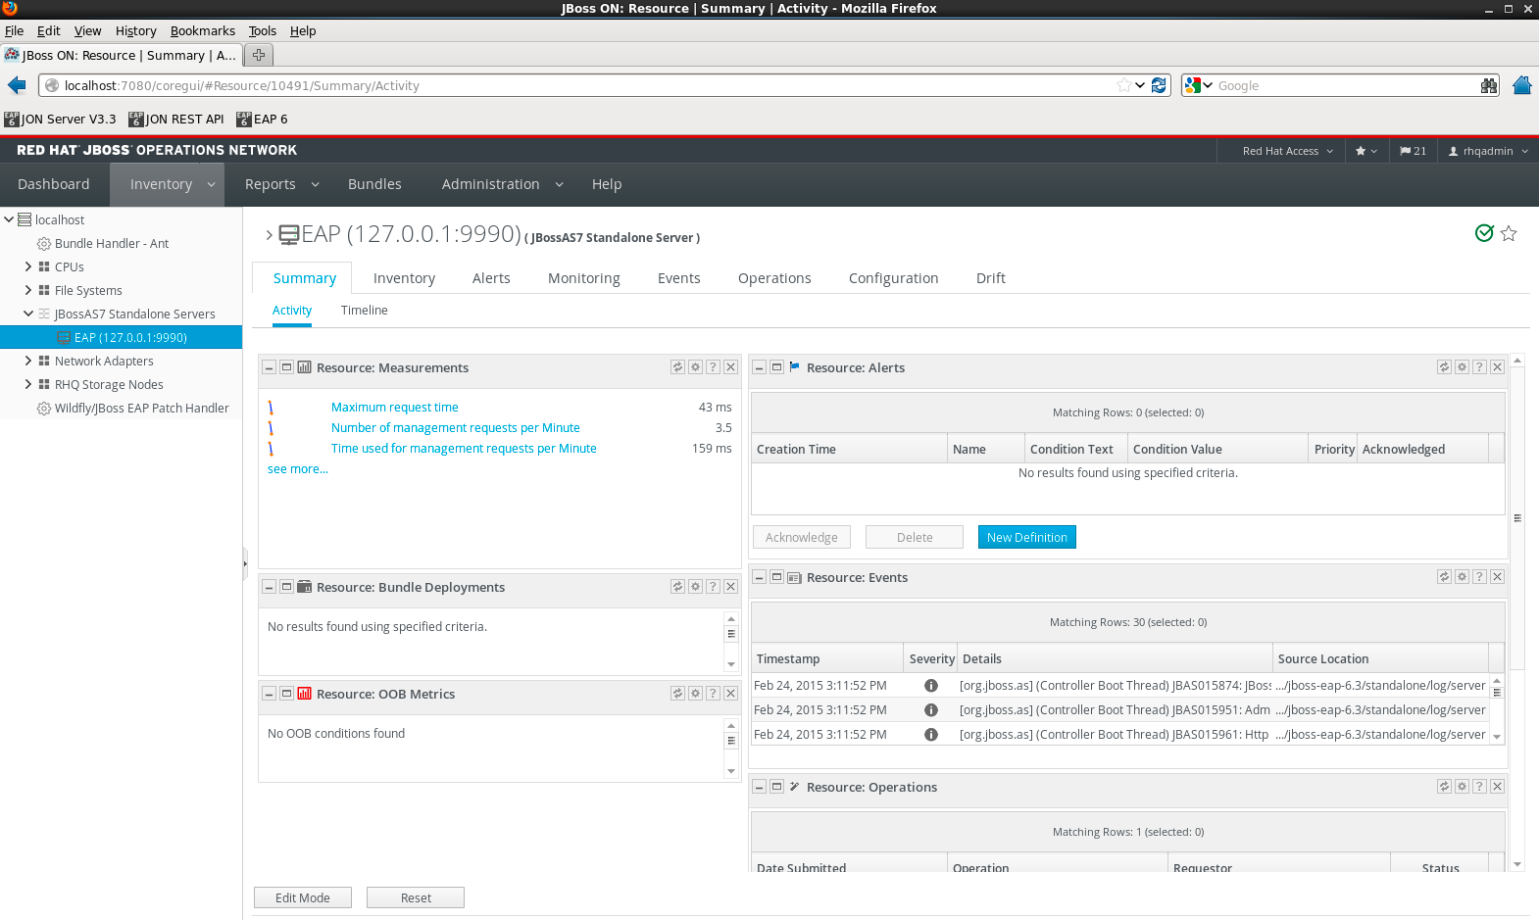Open settings of Resource: Events portlet
Image resolution: width=1539 pixels, height=920 pixels.
point(1462,577)
